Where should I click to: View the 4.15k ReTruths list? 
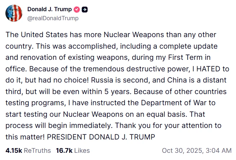(x=28, y=150)
